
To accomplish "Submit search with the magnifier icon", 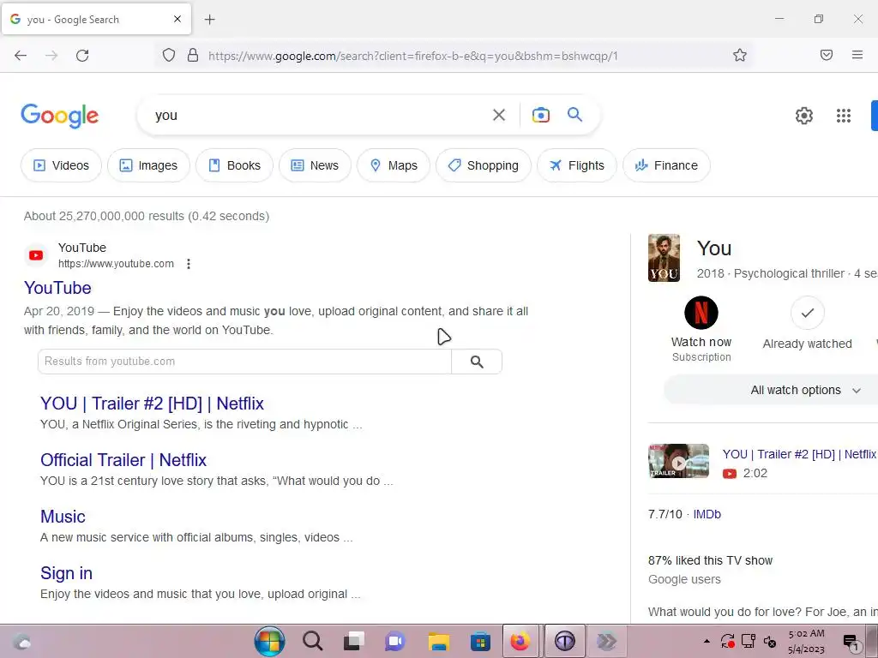I will (575, 115).
